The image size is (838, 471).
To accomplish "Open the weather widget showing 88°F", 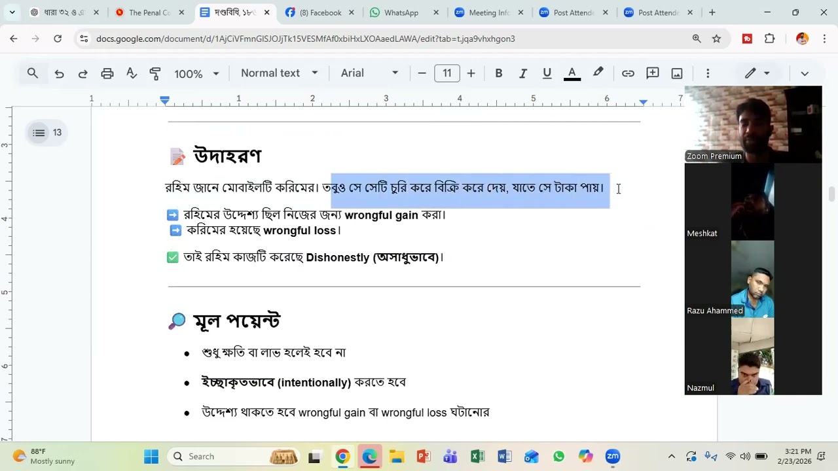I will (45, 457).
